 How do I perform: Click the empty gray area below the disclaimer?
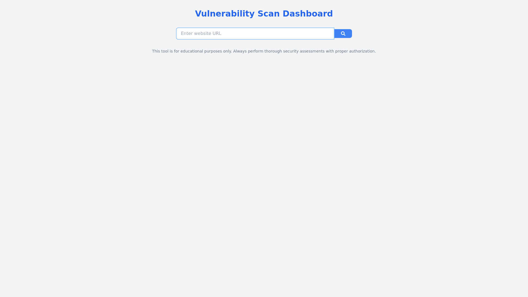(x=264, y=165)
